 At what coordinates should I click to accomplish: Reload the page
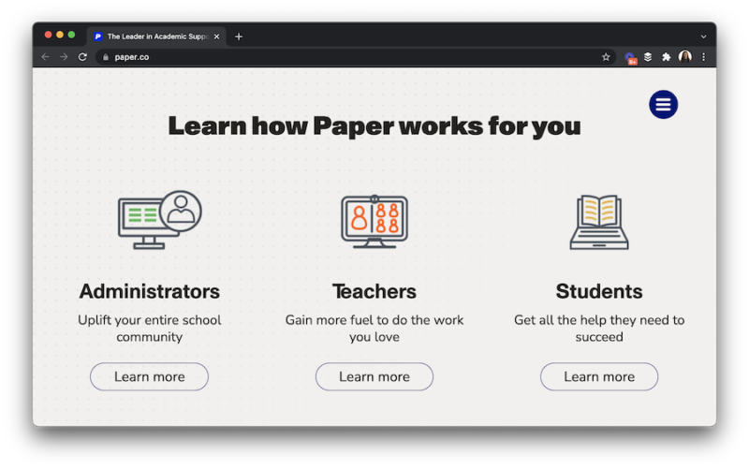coord(82,57)
